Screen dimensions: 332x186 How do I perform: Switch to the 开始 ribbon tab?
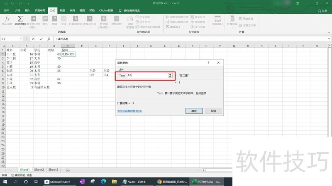pyautogui.click(x=17, y=10)
